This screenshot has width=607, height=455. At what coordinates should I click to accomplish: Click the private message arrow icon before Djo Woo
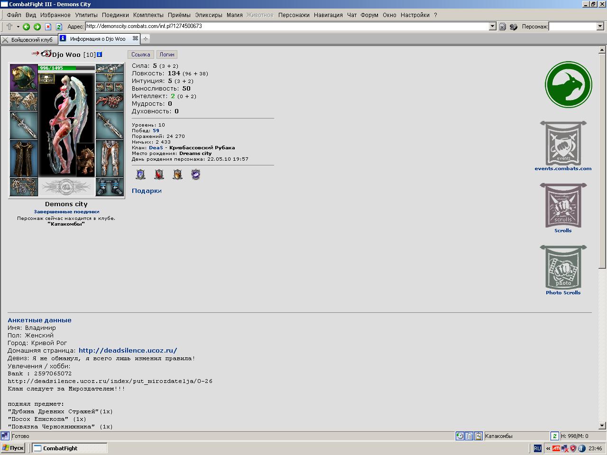coord(36,54)
